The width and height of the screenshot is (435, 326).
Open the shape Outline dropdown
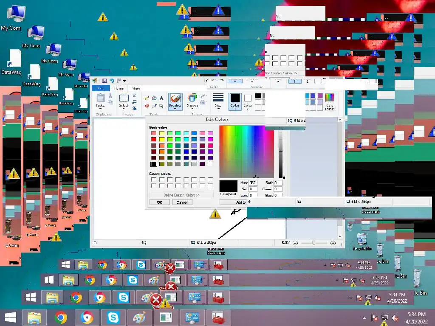203,96
